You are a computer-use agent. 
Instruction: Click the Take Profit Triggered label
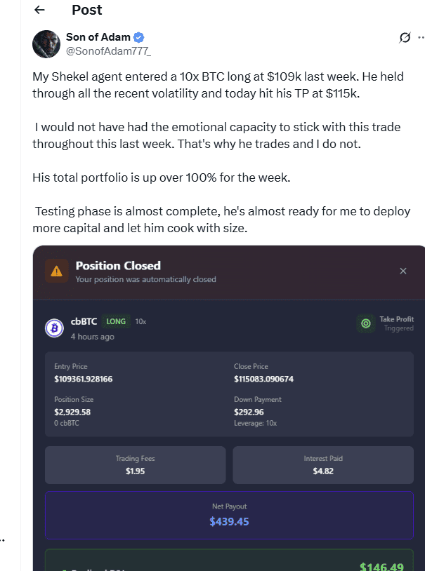396,323
